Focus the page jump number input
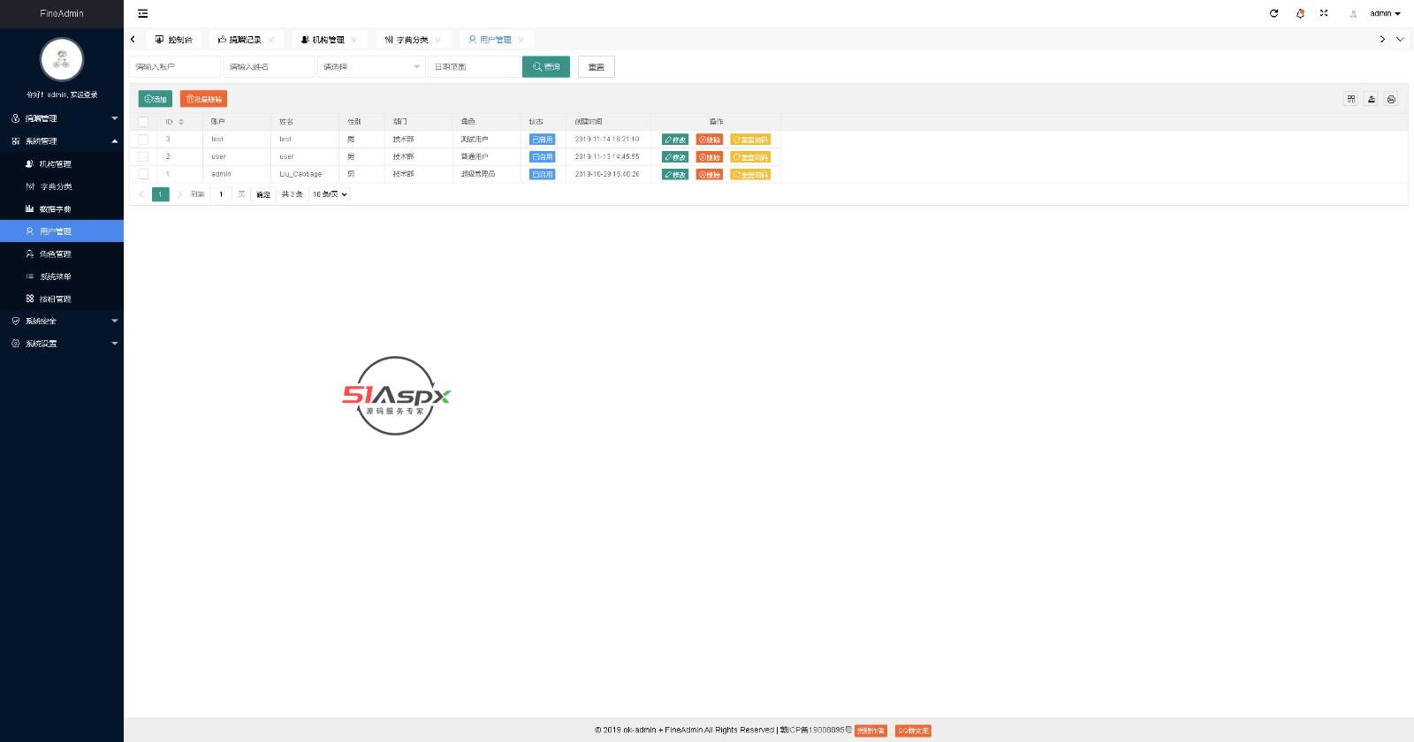 tap(221, 194)
